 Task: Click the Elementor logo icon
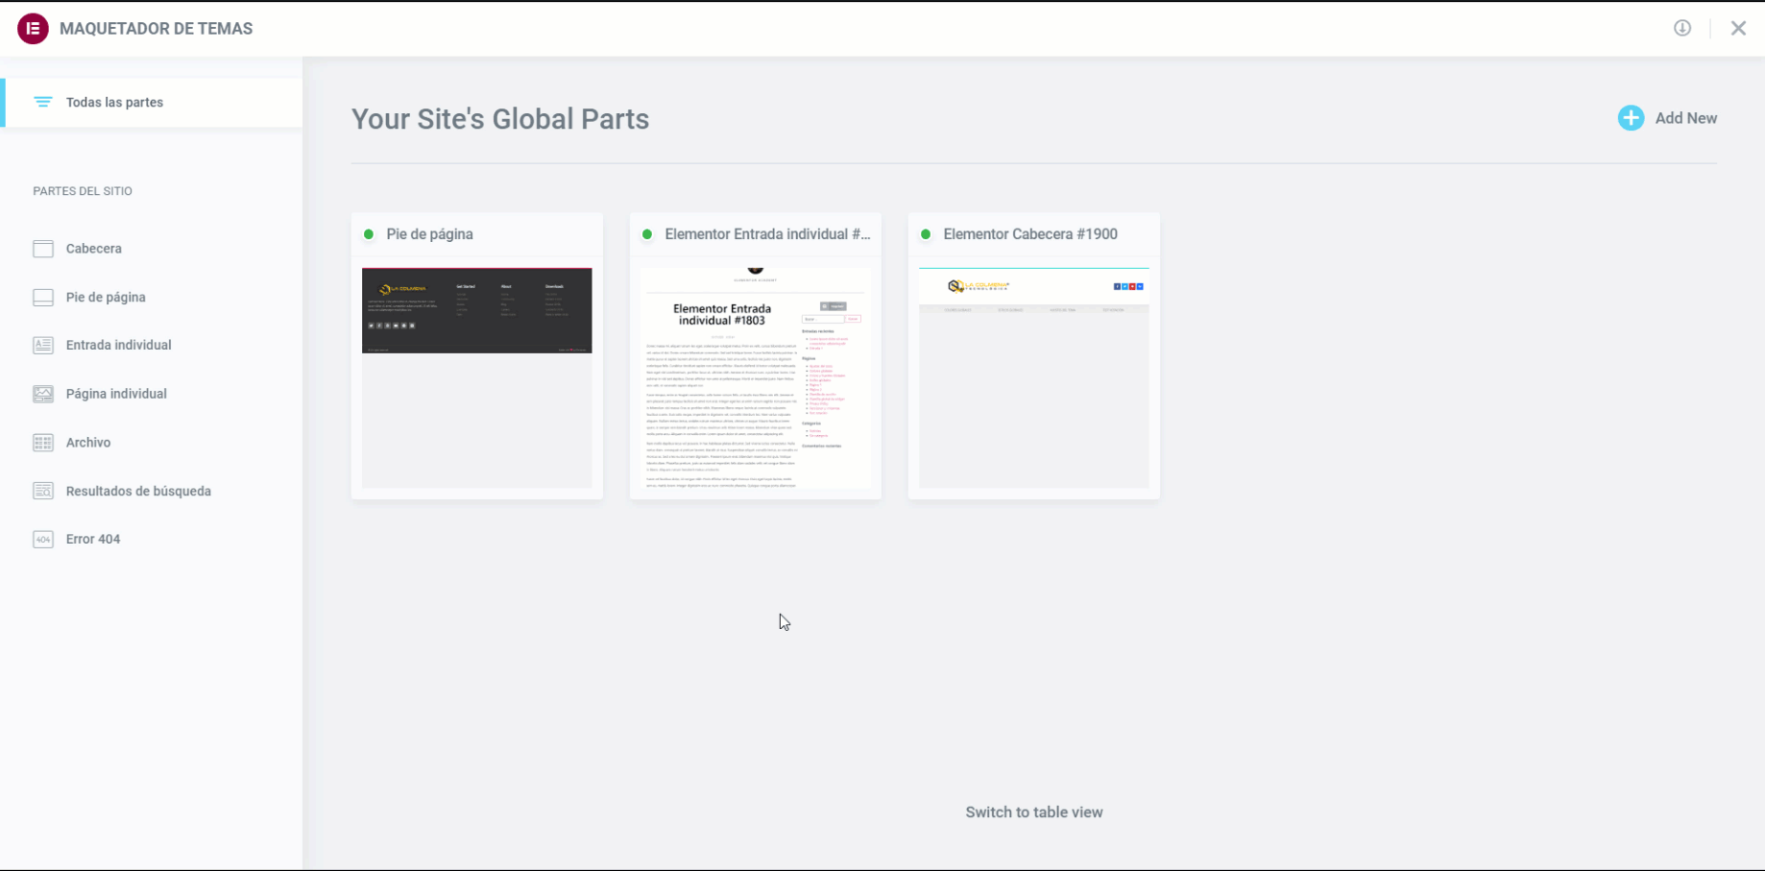pos(33,29)
